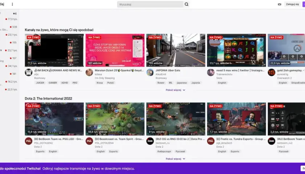Open the Maraton Dzień 25 stream title
The image size is (305, 174).
pos(119,70)
